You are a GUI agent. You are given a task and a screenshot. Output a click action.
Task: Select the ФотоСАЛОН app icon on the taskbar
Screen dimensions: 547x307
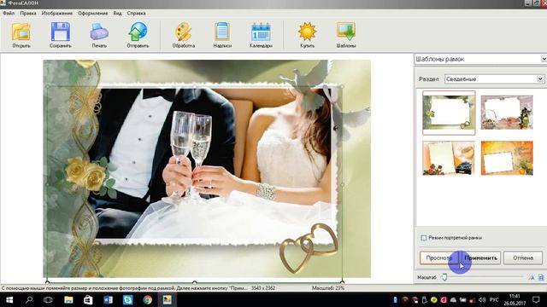click(168, 299)
